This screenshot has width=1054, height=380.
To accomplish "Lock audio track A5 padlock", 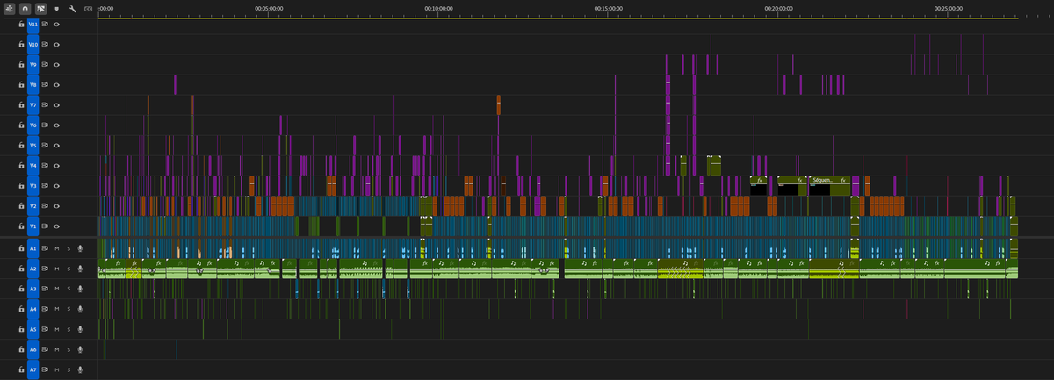I will [21, 329].
